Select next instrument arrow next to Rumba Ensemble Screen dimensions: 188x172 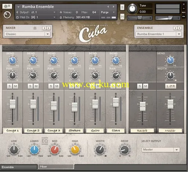pos(113,7)
